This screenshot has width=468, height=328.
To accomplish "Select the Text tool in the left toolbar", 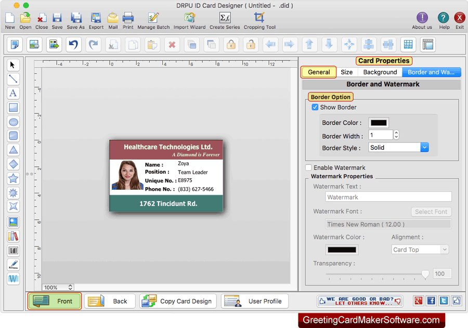I will tap(14, 93).
